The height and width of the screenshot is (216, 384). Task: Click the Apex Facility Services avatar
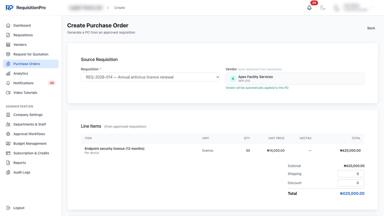click(233, 79)
